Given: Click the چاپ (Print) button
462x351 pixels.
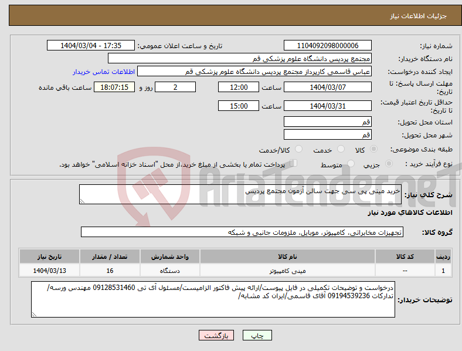Looking at the screenshot, I should 257,335.
